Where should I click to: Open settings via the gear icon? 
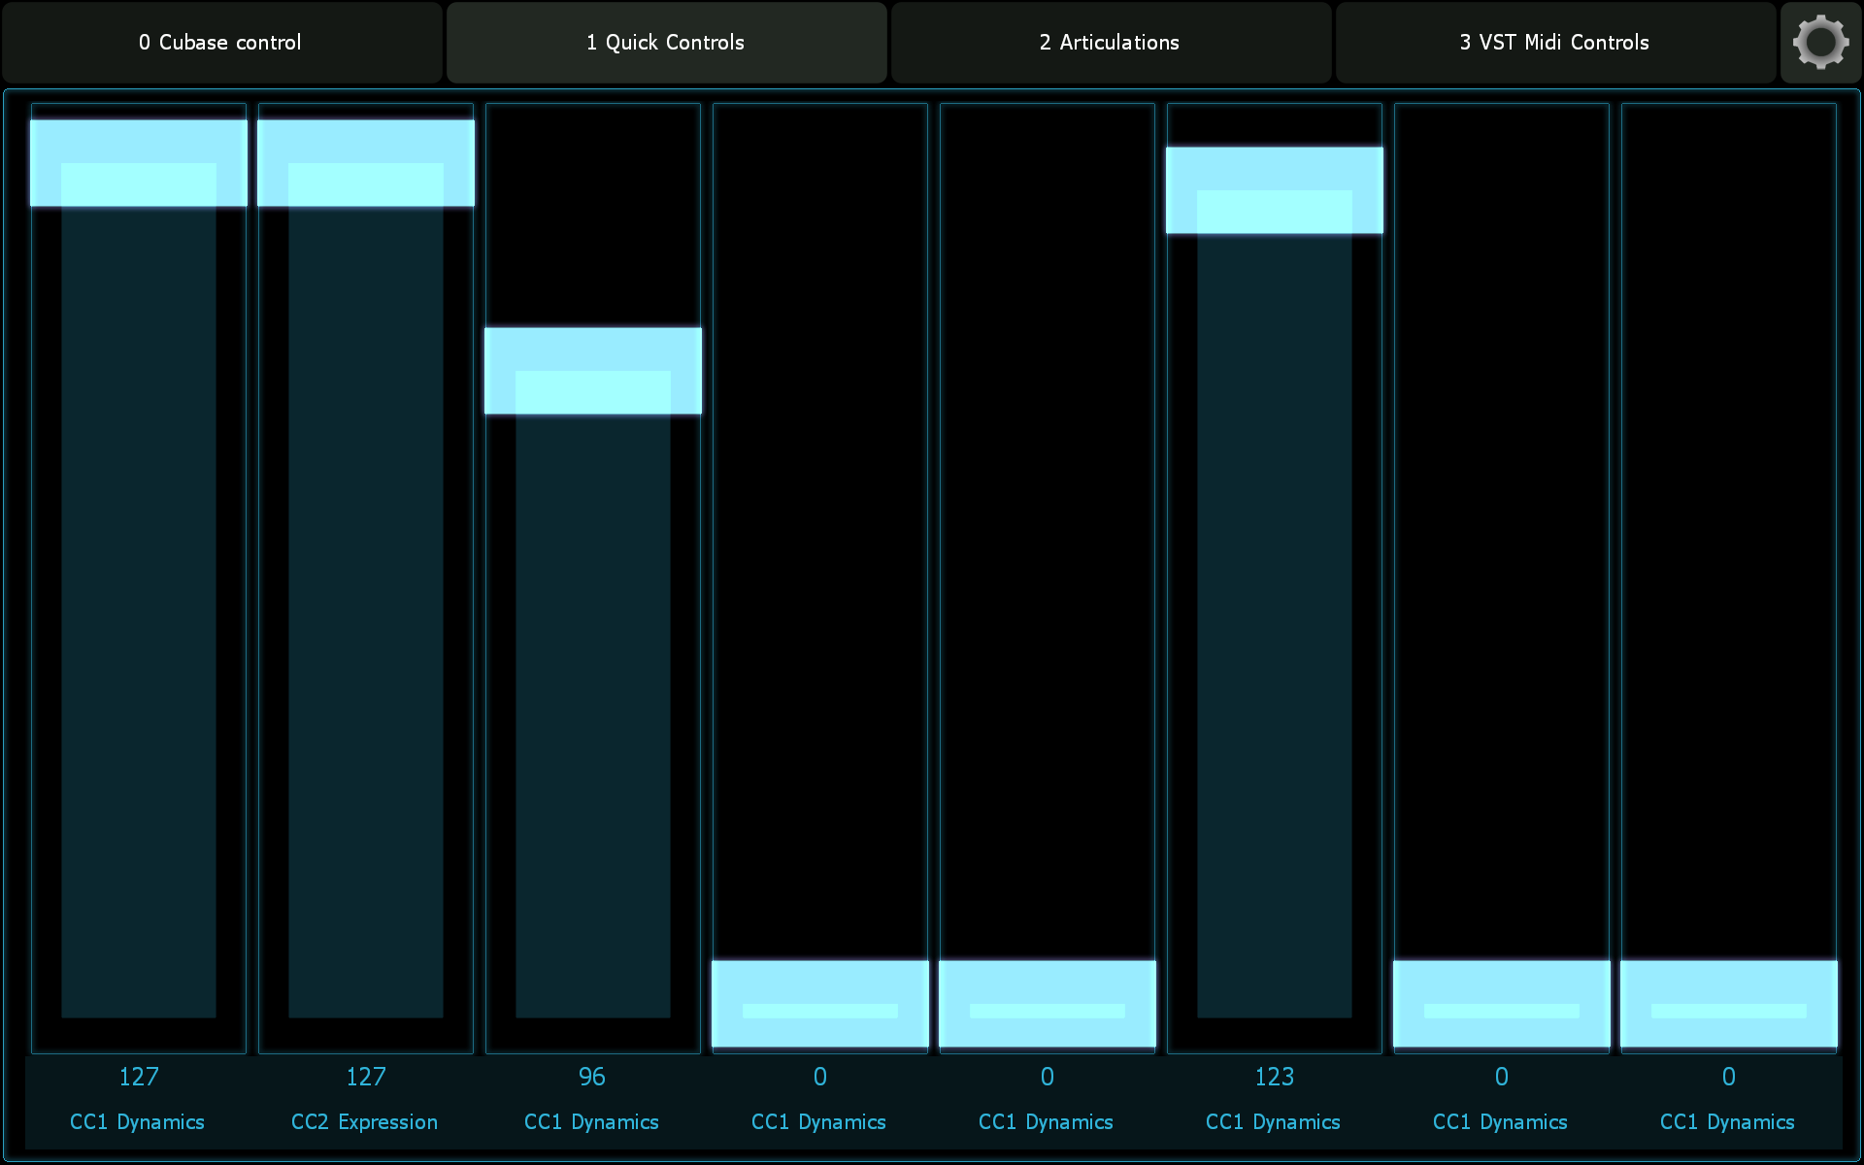pos(1820,43)
